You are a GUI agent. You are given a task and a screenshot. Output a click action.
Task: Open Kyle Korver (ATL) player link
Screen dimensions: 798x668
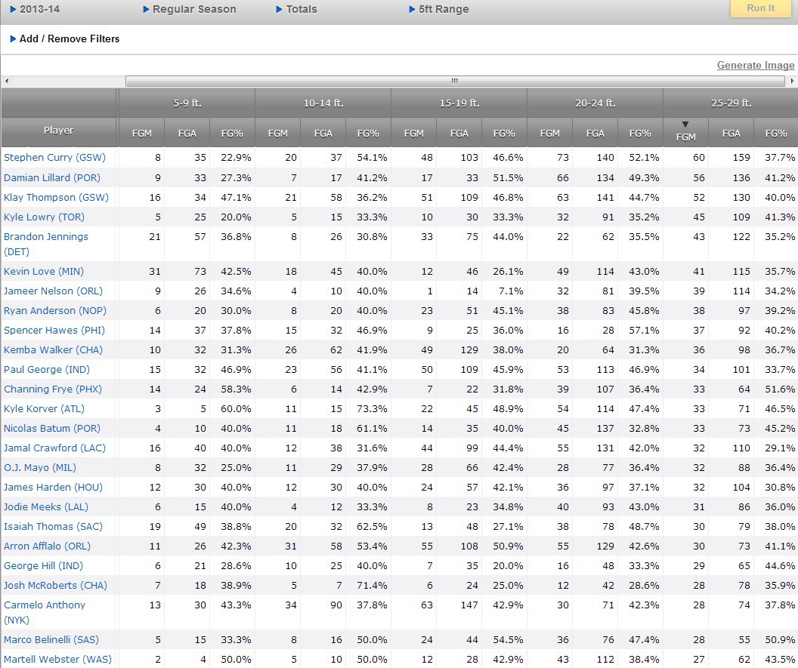[45, 409]
